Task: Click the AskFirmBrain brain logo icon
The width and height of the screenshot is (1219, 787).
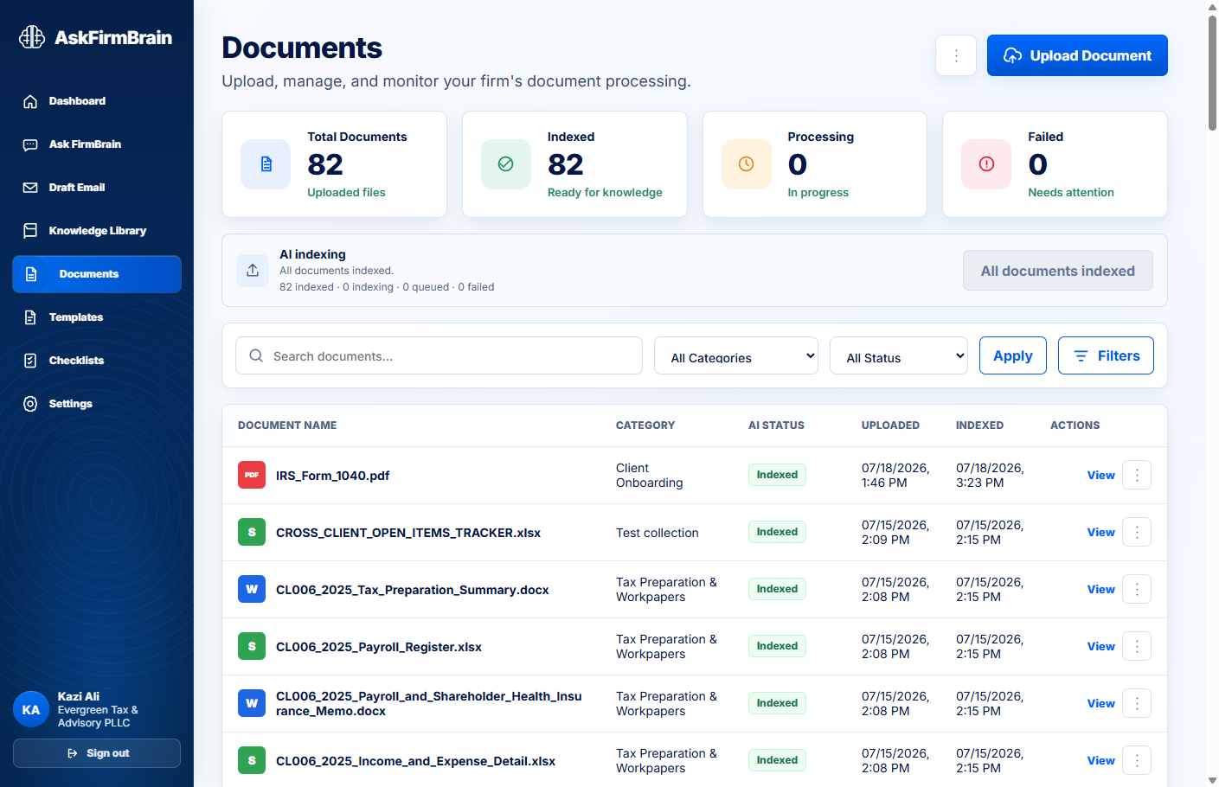Action: click(32, 37)
